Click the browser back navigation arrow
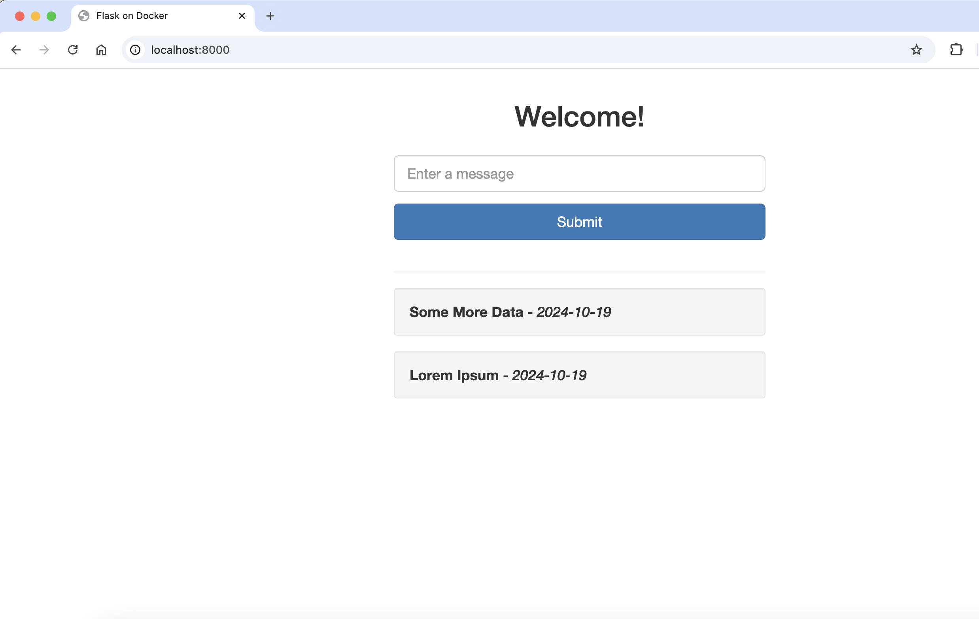The width and height of the screenshot is (979, 619). coord(16,49)
